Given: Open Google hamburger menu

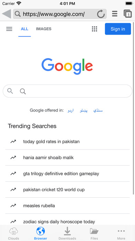Looking at the screenshot, I should 9,29.
